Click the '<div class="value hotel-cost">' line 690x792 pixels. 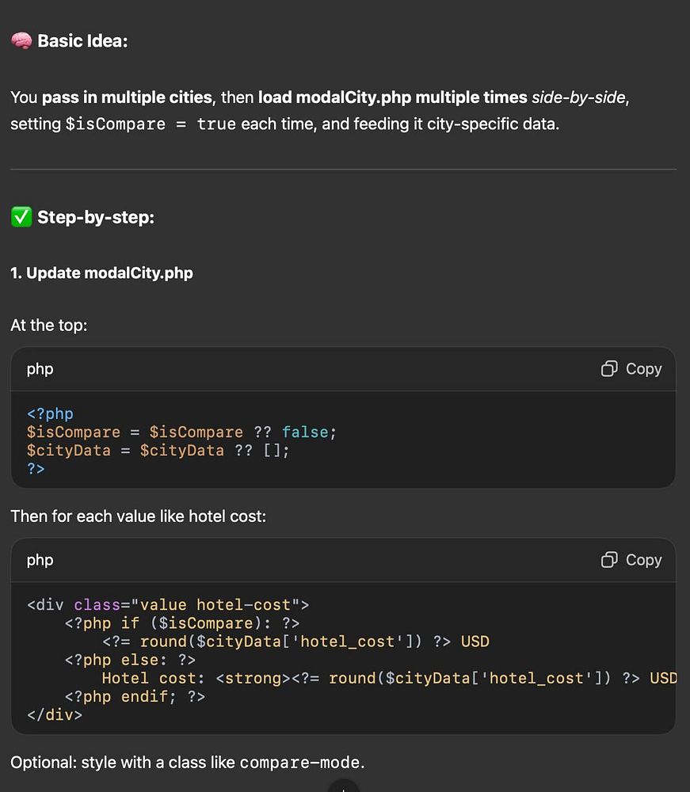168,606
